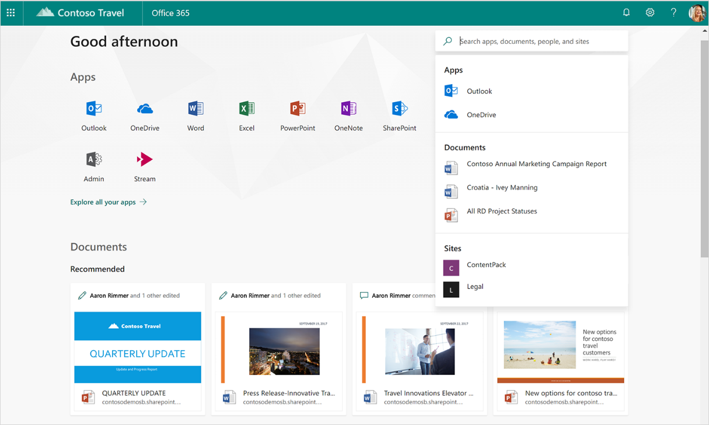Open the app launcher waffle menu
This screenshot has width=709, height=425.
pos(11,12)
